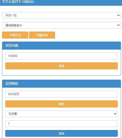The width and height of the screenshot is (122, 138).
Task: Click the 开通方式 button
Action: [15, 35]
